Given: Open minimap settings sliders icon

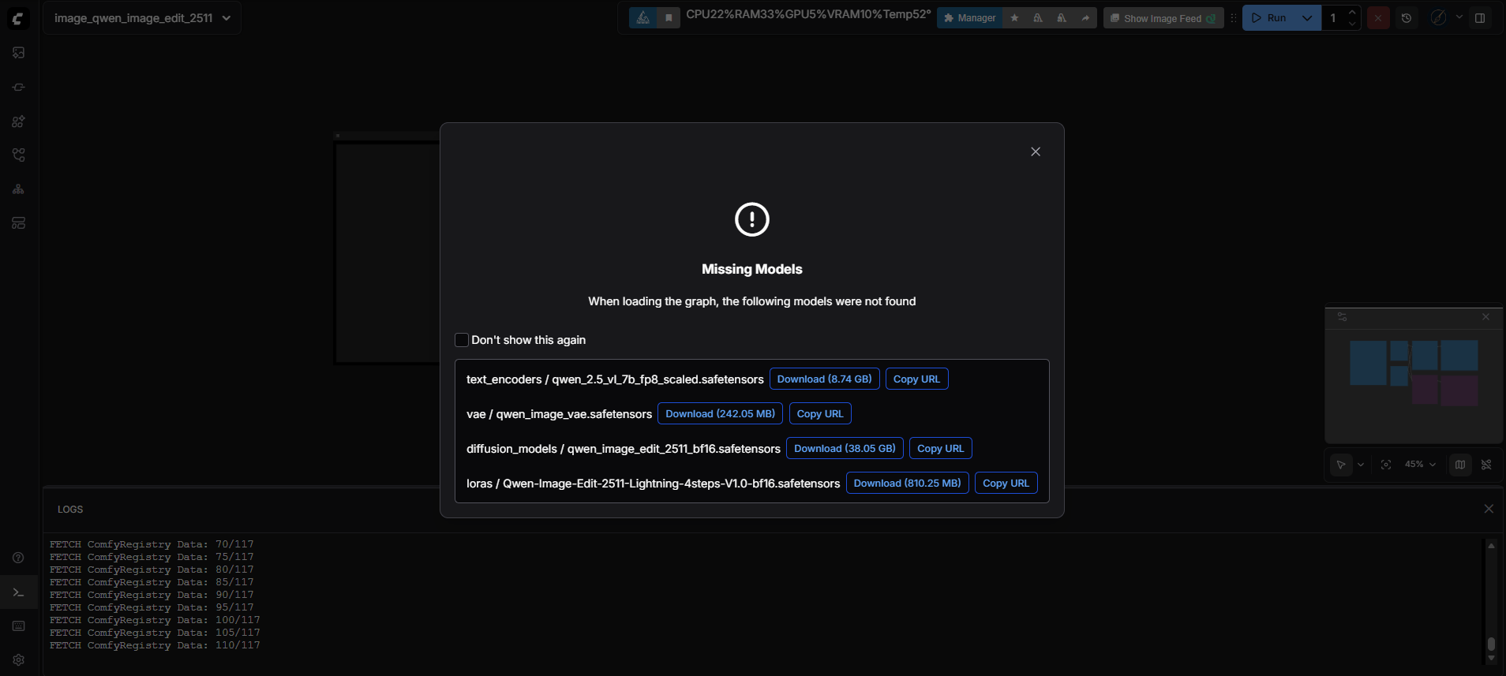Looking at the screenshot, I should pos(1342,317).
